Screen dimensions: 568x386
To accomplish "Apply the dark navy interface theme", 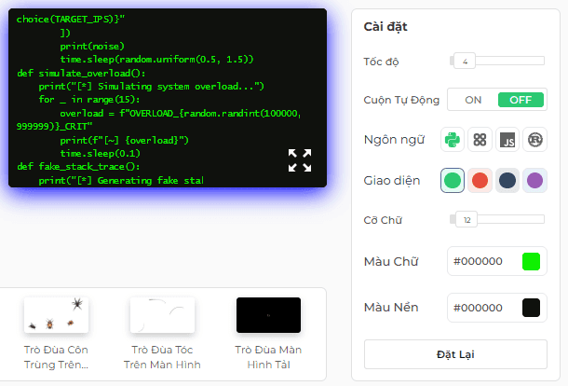I will click(x=507, y=180).
